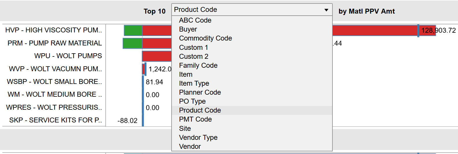Click SKP - SERVICE KITS row label

(56, 120)
